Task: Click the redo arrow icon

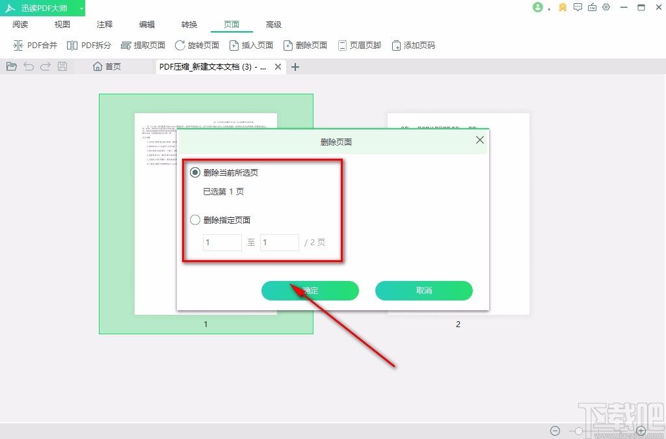Action: [45, 66]
